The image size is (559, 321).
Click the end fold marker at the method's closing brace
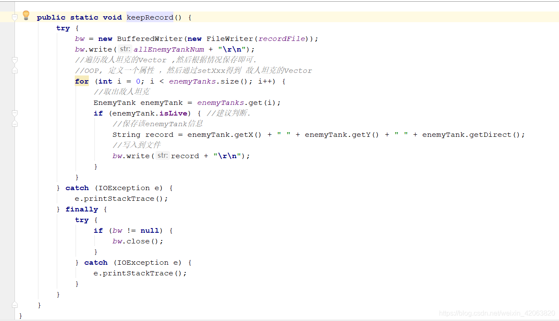click(x=15, y=305)
